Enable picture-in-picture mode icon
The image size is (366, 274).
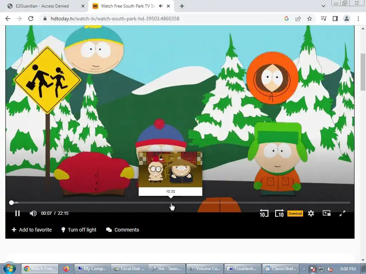pos(326,213)
